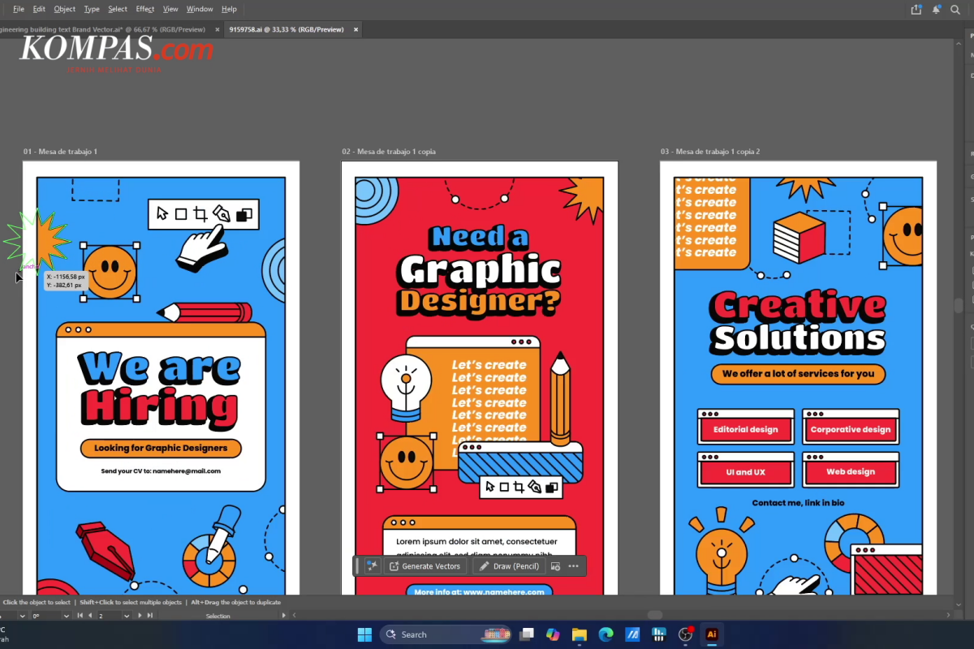Open File Explorer from the taskbar
The width and height of the screenshot is (974, 649).
pos(579,634)
